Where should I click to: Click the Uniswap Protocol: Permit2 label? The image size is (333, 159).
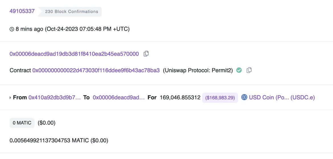click(x=198, y=70)
